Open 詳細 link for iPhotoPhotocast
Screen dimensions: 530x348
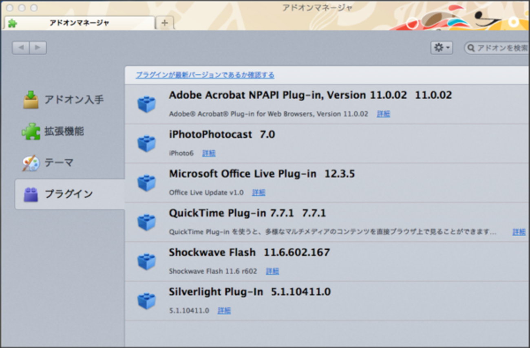209,153
